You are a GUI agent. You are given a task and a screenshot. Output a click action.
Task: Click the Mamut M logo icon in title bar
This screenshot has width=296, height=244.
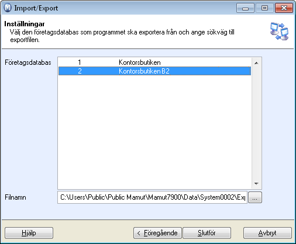[8, 8]
